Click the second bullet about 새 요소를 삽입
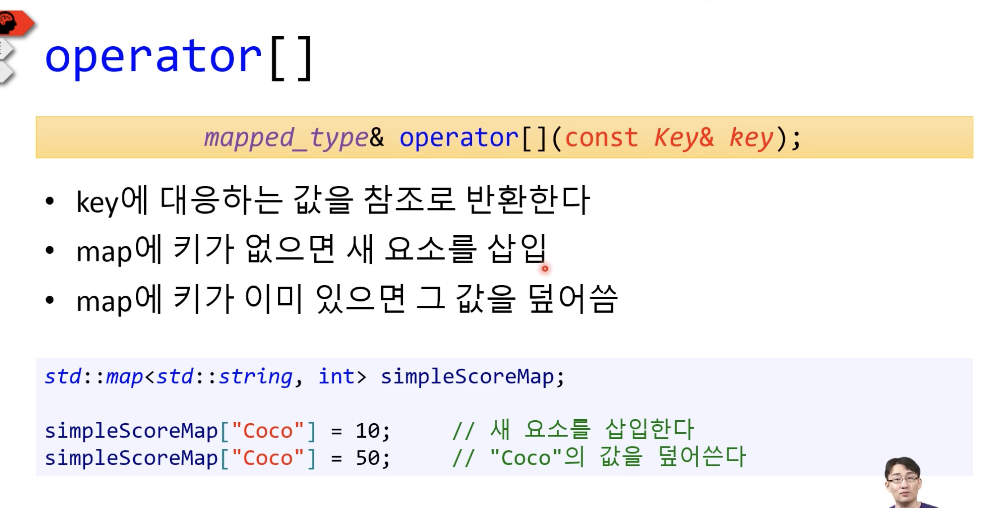The width and height of the screenshot is (990, 508). (x=311, y=250)
